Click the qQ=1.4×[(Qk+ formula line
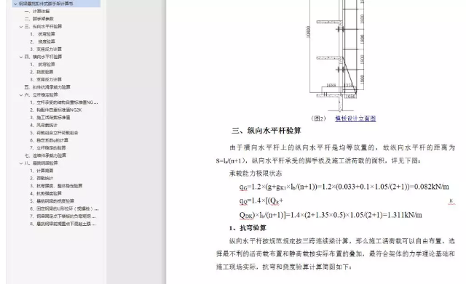Viewport: 466px width, 284px height. click(x=261, y=200)
